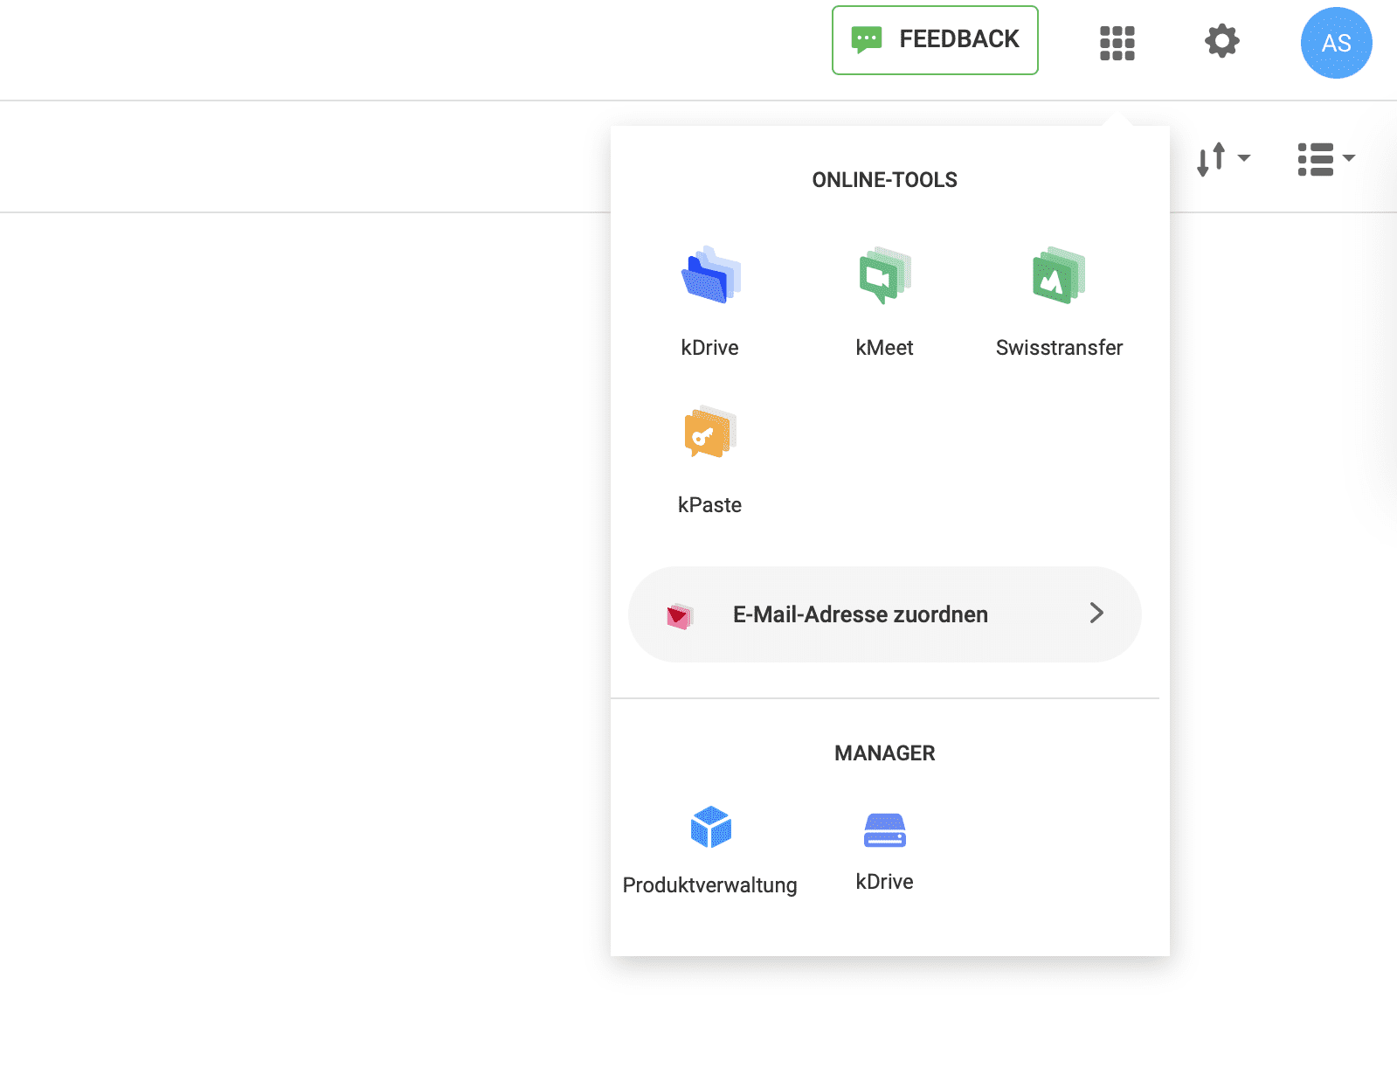Click the speech bubble icon in the FEEDBACK button
This screenshot has height=1068, width=1397.
[x=867, y=39]
